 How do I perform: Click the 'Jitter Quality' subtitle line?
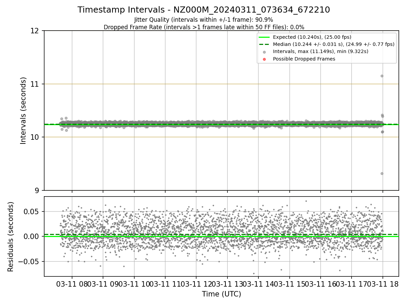[x=204, y=20]
